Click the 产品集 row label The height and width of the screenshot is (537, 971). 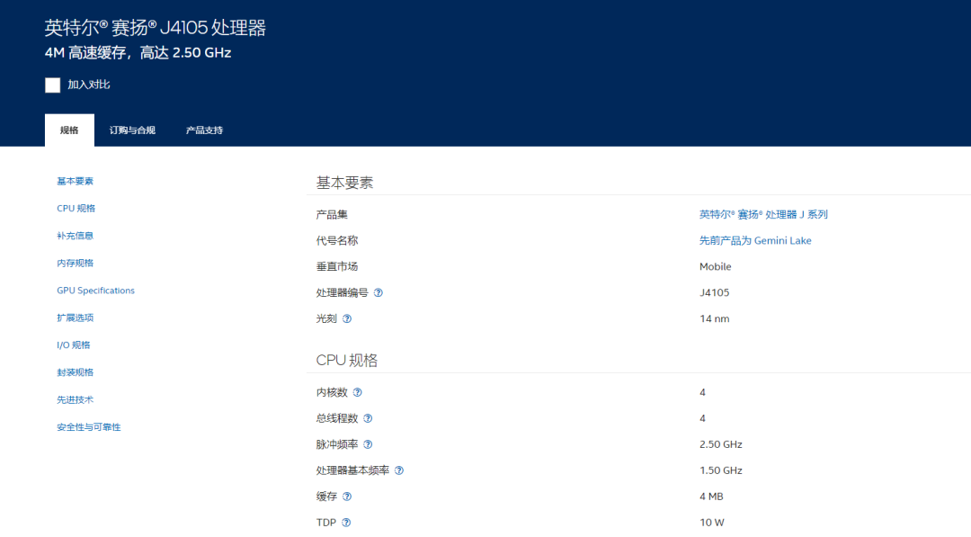(332, 214)
